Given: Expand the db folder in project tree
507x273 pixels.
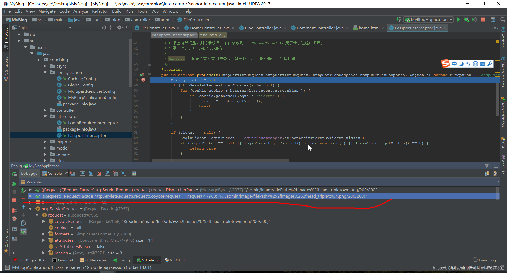Looking at the screenshot, I should 19,34.
